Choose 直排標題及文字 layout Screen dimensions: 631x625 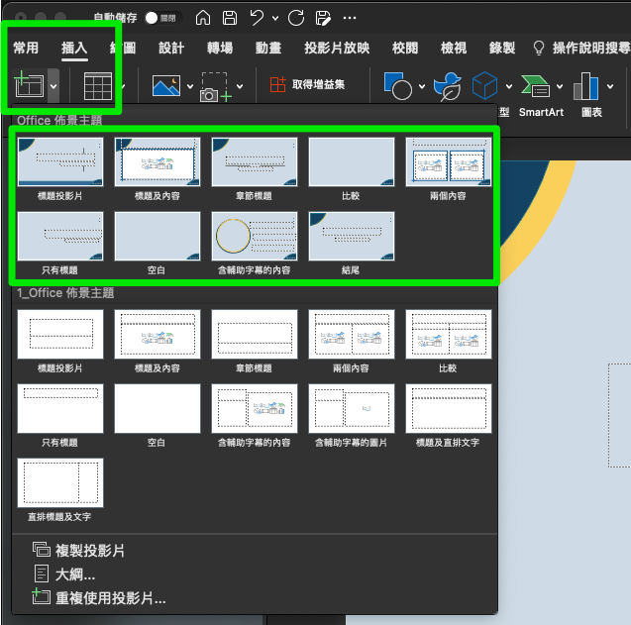[60, 482]
